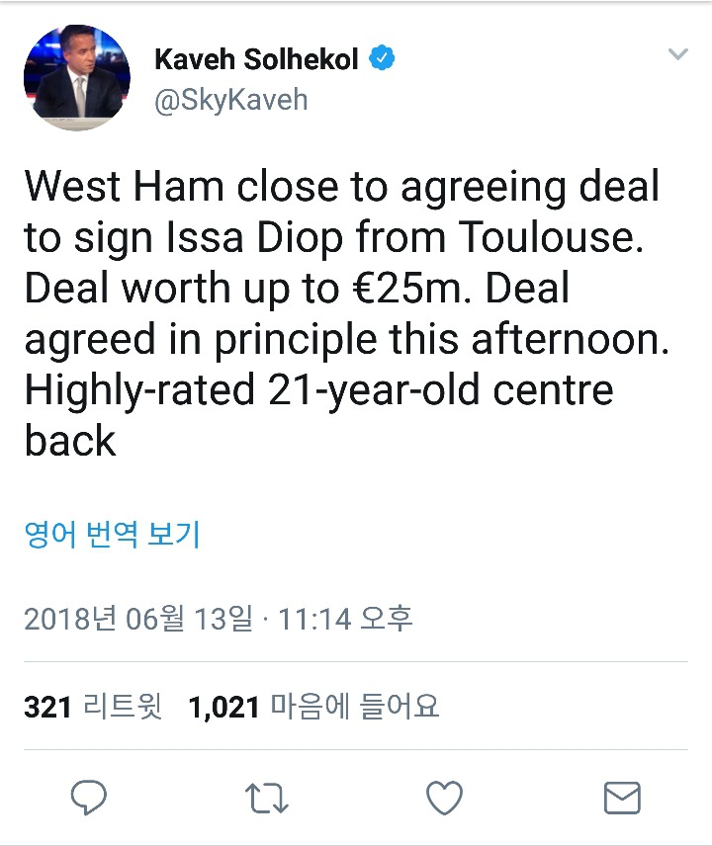Toggle the heart like icon
Viewport: 712px width, 846px height.
pos(444,797)
